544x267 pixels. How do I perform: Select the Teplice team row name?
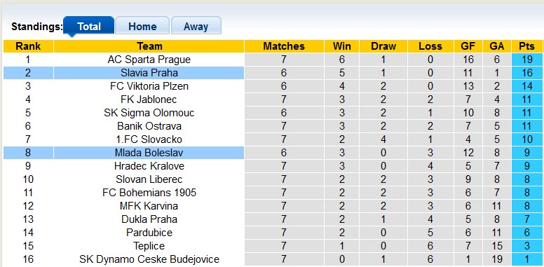click(149, 246)
